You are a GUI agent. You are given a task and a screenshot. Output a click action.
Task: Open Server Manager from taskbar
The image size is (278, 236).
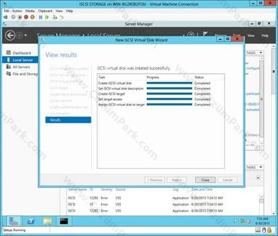tap(14, 221)
